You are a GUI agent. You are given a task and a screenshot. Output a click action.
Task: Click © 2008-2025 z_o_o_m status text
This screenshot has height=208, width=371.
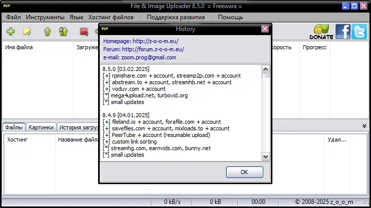click(x=324, y=202)
